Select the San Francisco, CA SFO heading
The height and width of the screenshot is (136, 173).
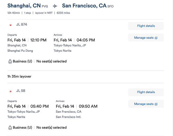pyautogui.click(x=88, y=6)
